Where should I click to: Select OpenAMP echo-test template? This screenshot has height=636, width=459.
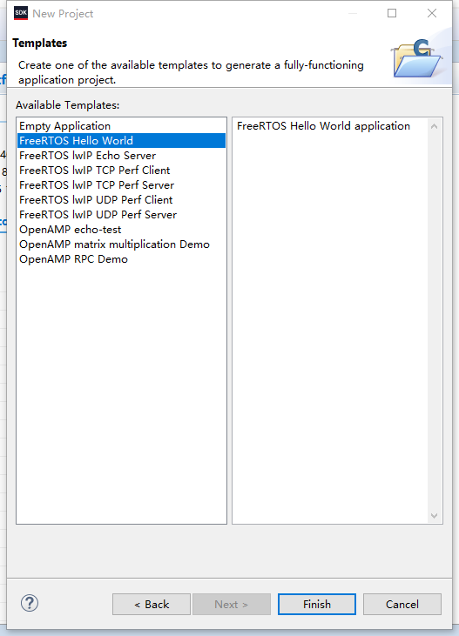click(x=121, y=230)
